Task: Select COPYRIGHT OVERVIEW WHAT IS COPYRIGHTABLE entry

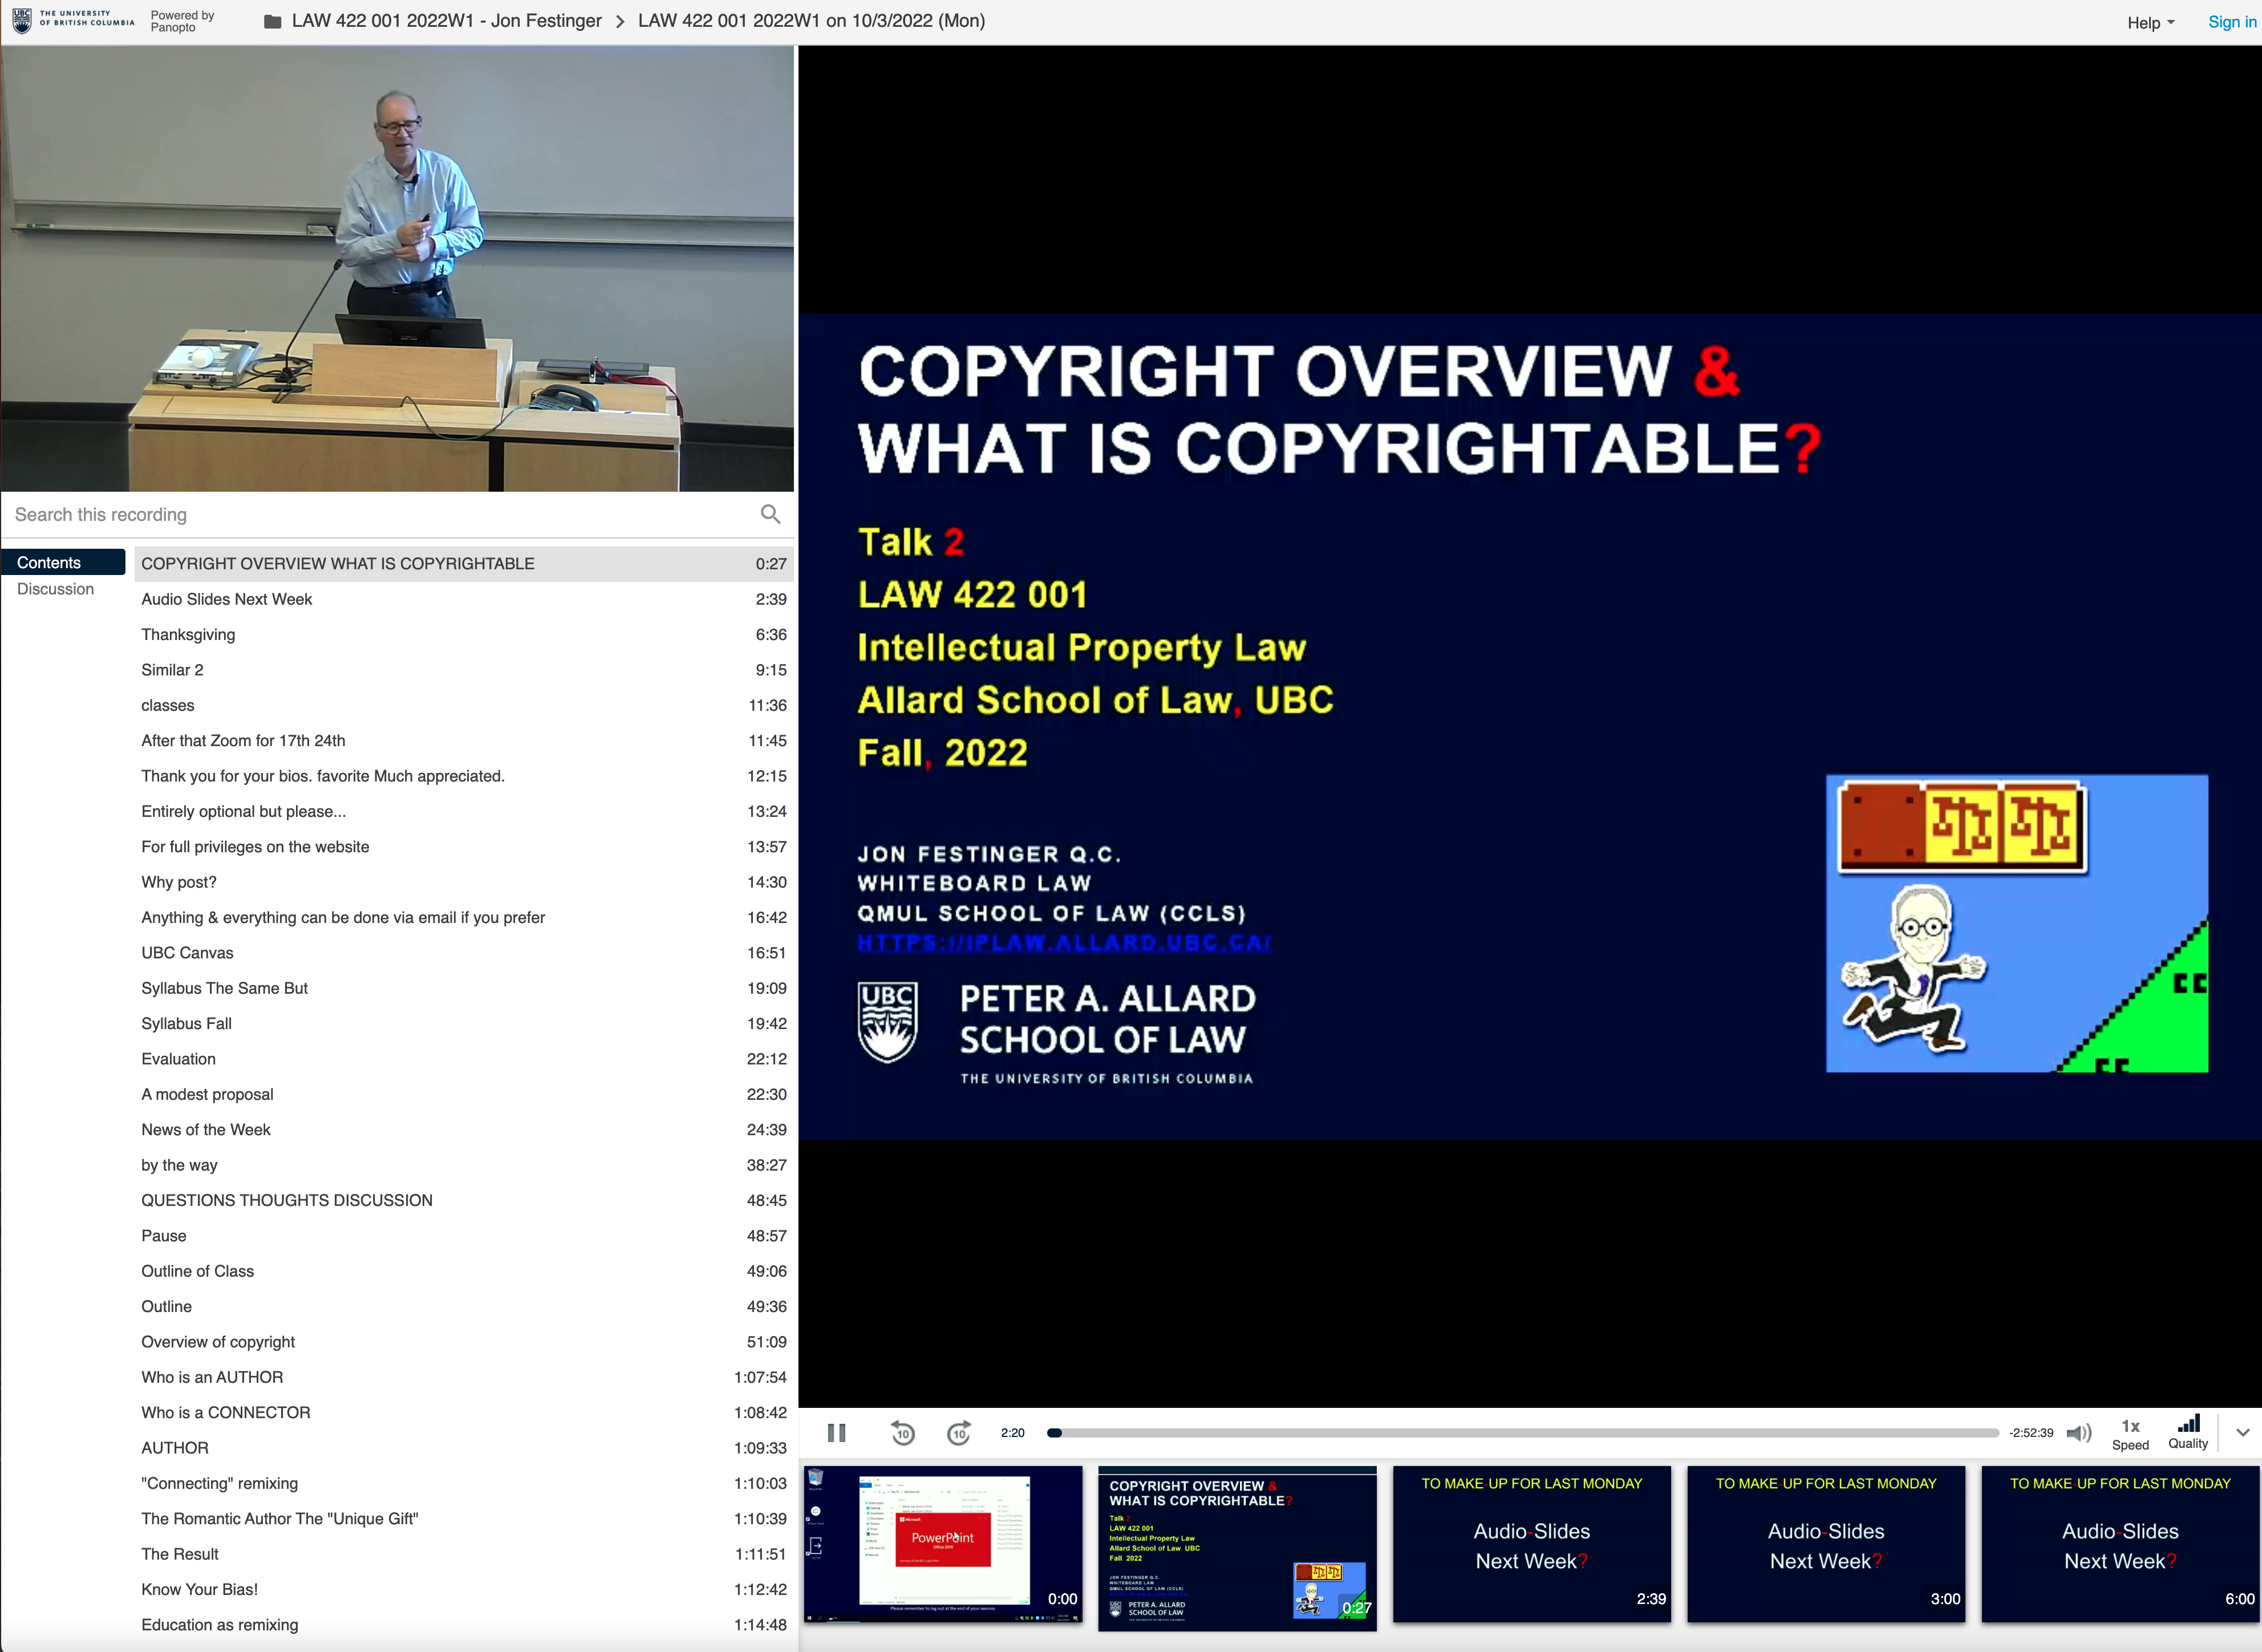Action: point(464,563)
